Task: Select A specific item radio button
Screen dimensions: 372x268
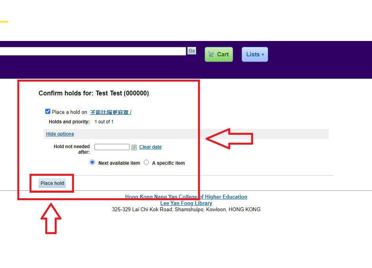Action: (146, 162)
